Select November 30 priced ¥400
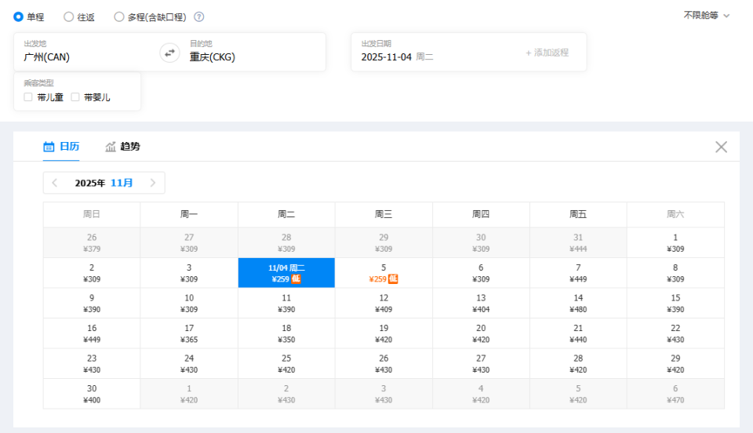This screenshot has height=433, width=753. (x=92, y=394)
